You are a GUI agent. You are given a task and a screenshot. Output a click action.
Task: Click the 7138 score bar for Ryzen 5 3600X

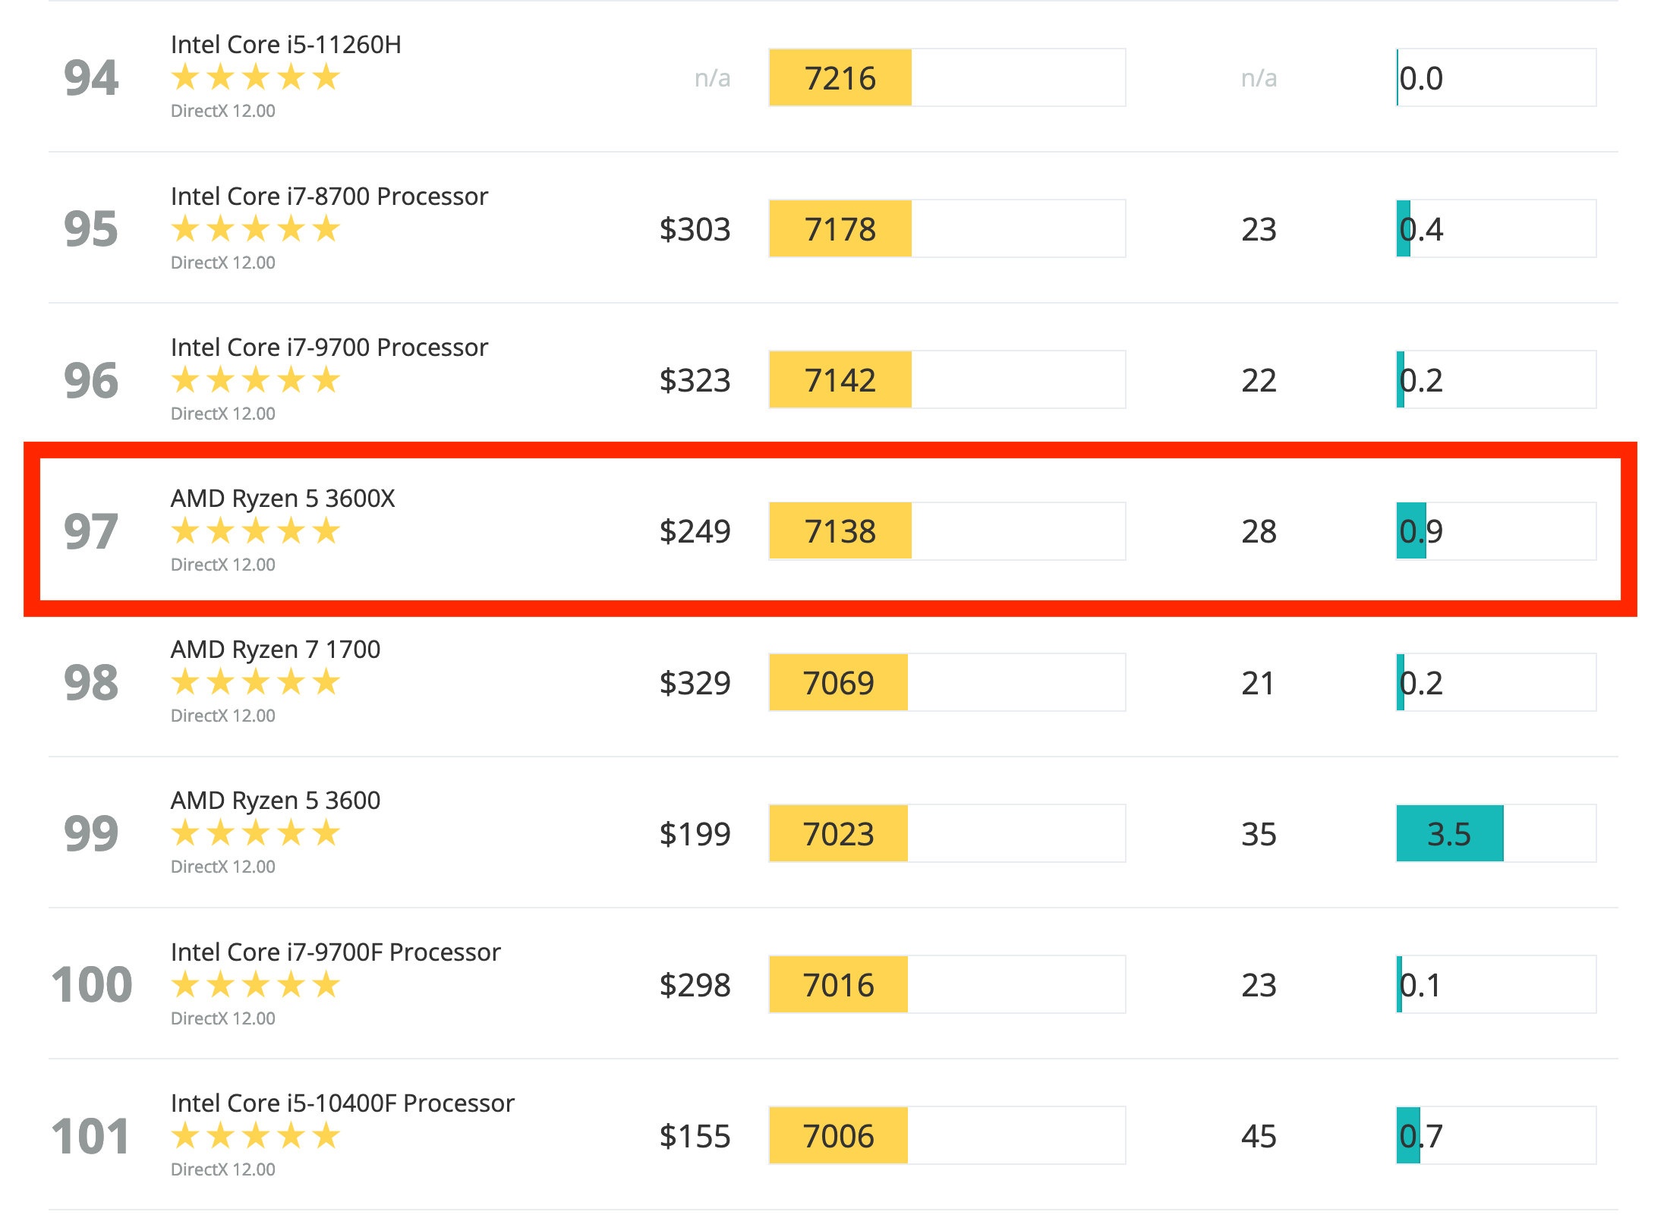(x=840, y=531)
